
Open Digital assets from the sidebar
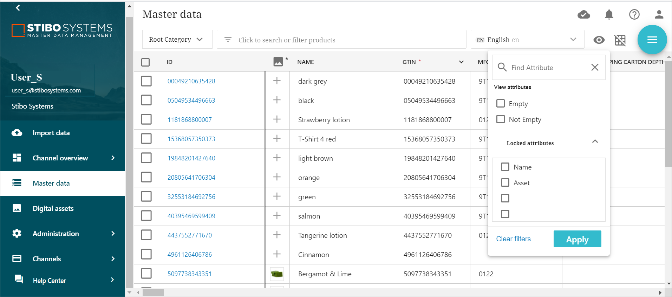point(53,208)
